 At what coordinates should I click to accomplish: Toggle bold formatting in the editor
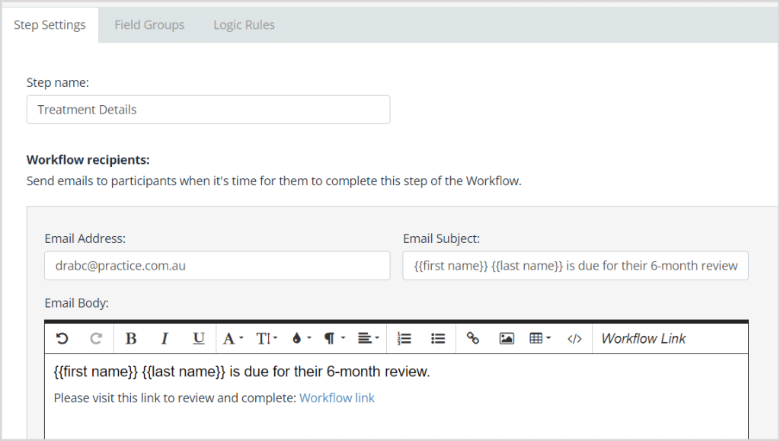click(x=131, y=338)
